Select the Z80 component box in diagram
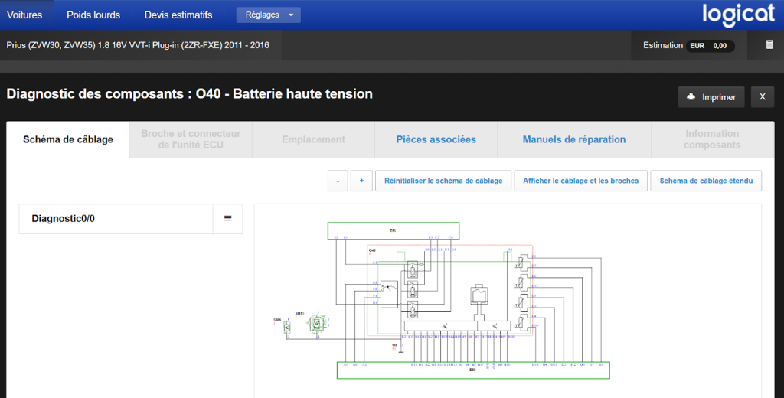This screenshot has width=784, height=398. (473, 370)
